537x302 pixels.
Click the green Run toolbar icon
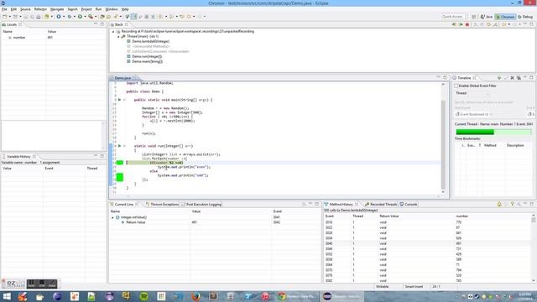pyautogui.click(x=80, y=17)
